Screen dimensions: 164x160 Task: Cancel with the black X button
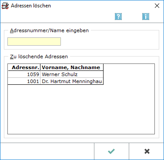[147, 151]
